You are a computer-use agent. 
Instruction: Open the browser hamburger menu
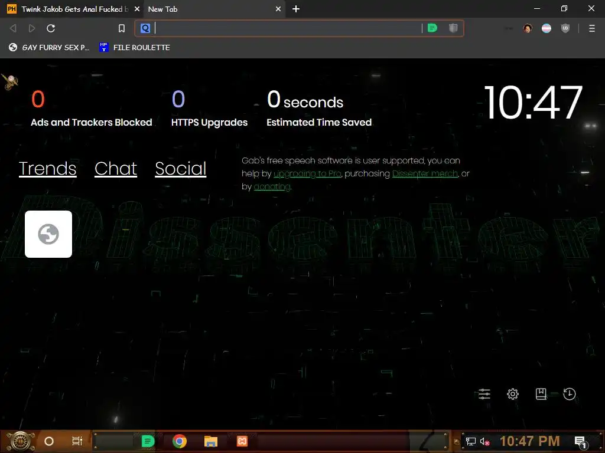click(592, 28)
